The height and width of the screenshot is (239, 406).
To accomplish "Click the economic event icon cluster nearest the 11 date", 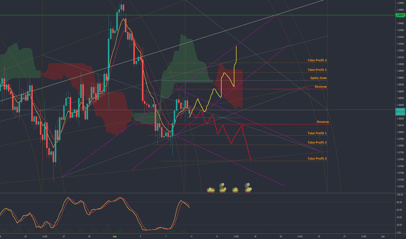I will point(211,190).
